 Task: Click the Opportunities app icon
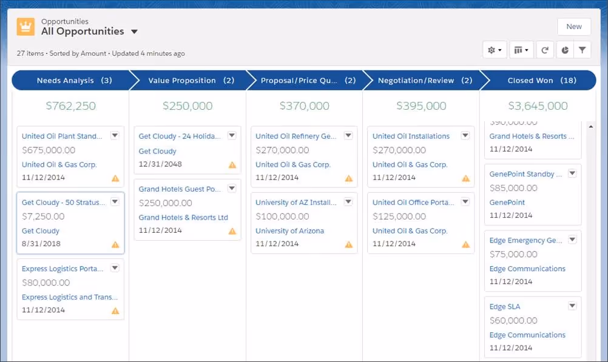(x=25, y=27)
